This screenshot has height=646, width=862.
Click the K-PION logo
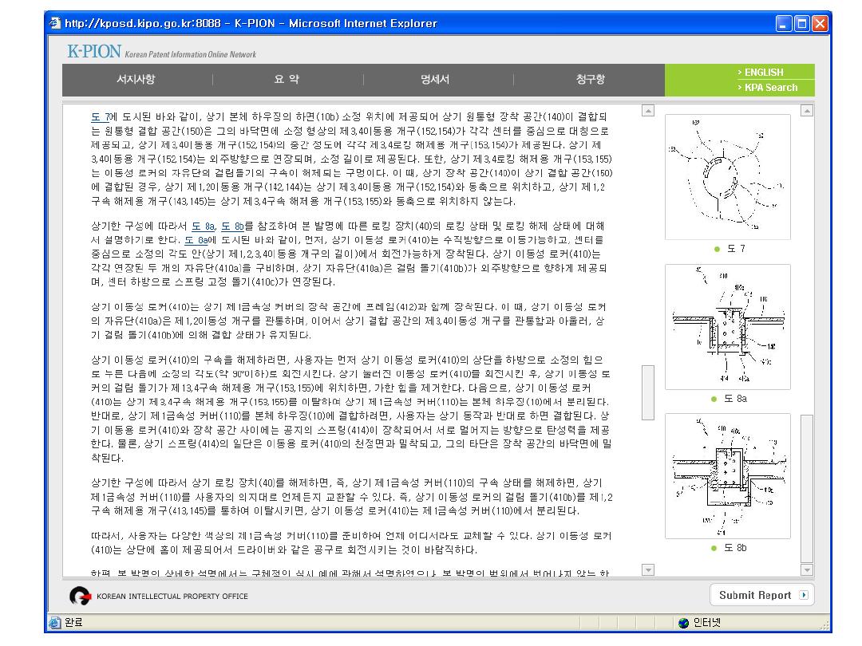tap(94, 51)
